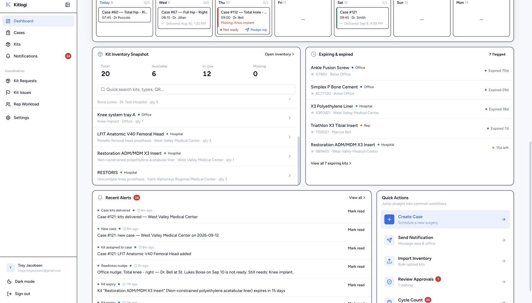
Task: Click the Notifications bell icon in sidebar
Action: pyautogui.click(x=8, y=56)
